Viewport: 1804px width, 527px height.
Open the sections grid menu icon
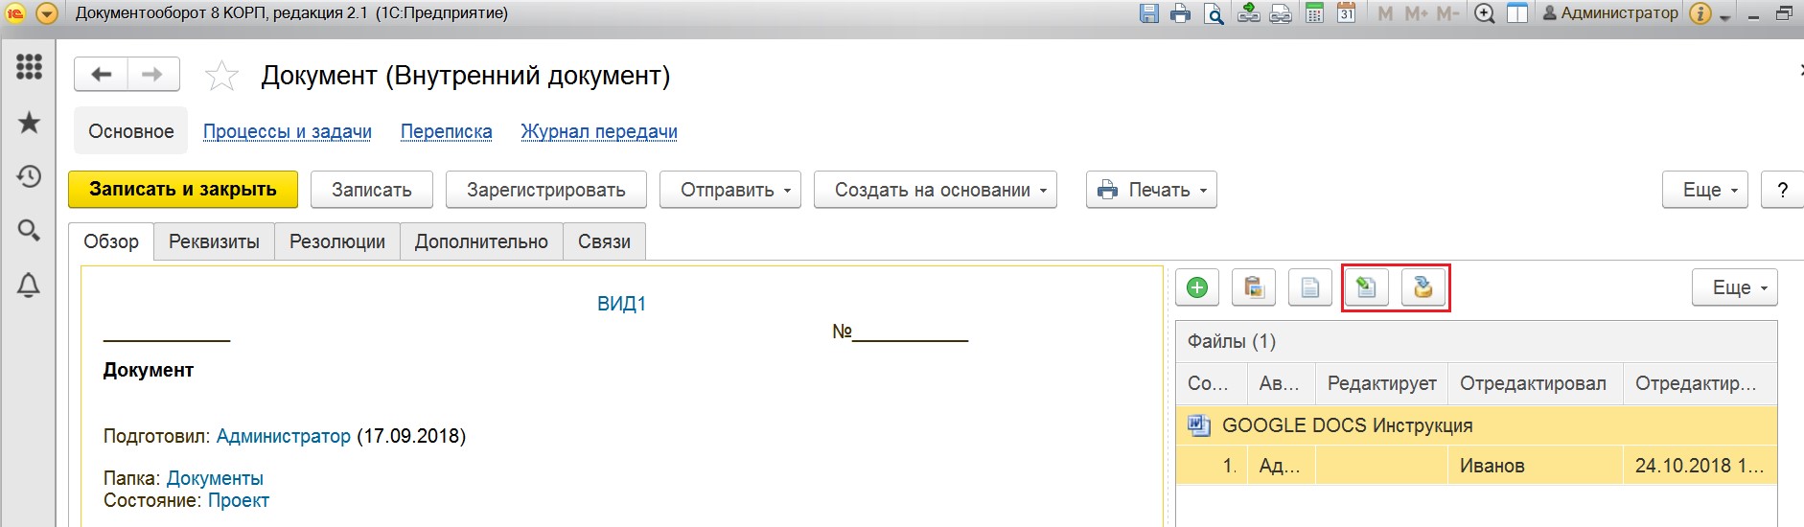click(x=29, y=66)
